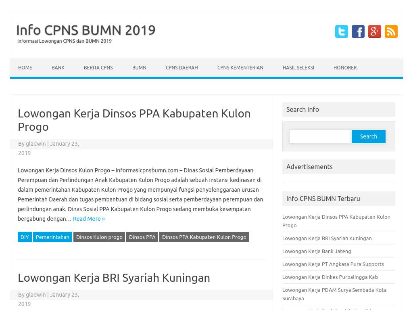Navigate to HASIL SELEKSI menu
The width and height of the screenshot is (413, 310).
click(298, 68)
